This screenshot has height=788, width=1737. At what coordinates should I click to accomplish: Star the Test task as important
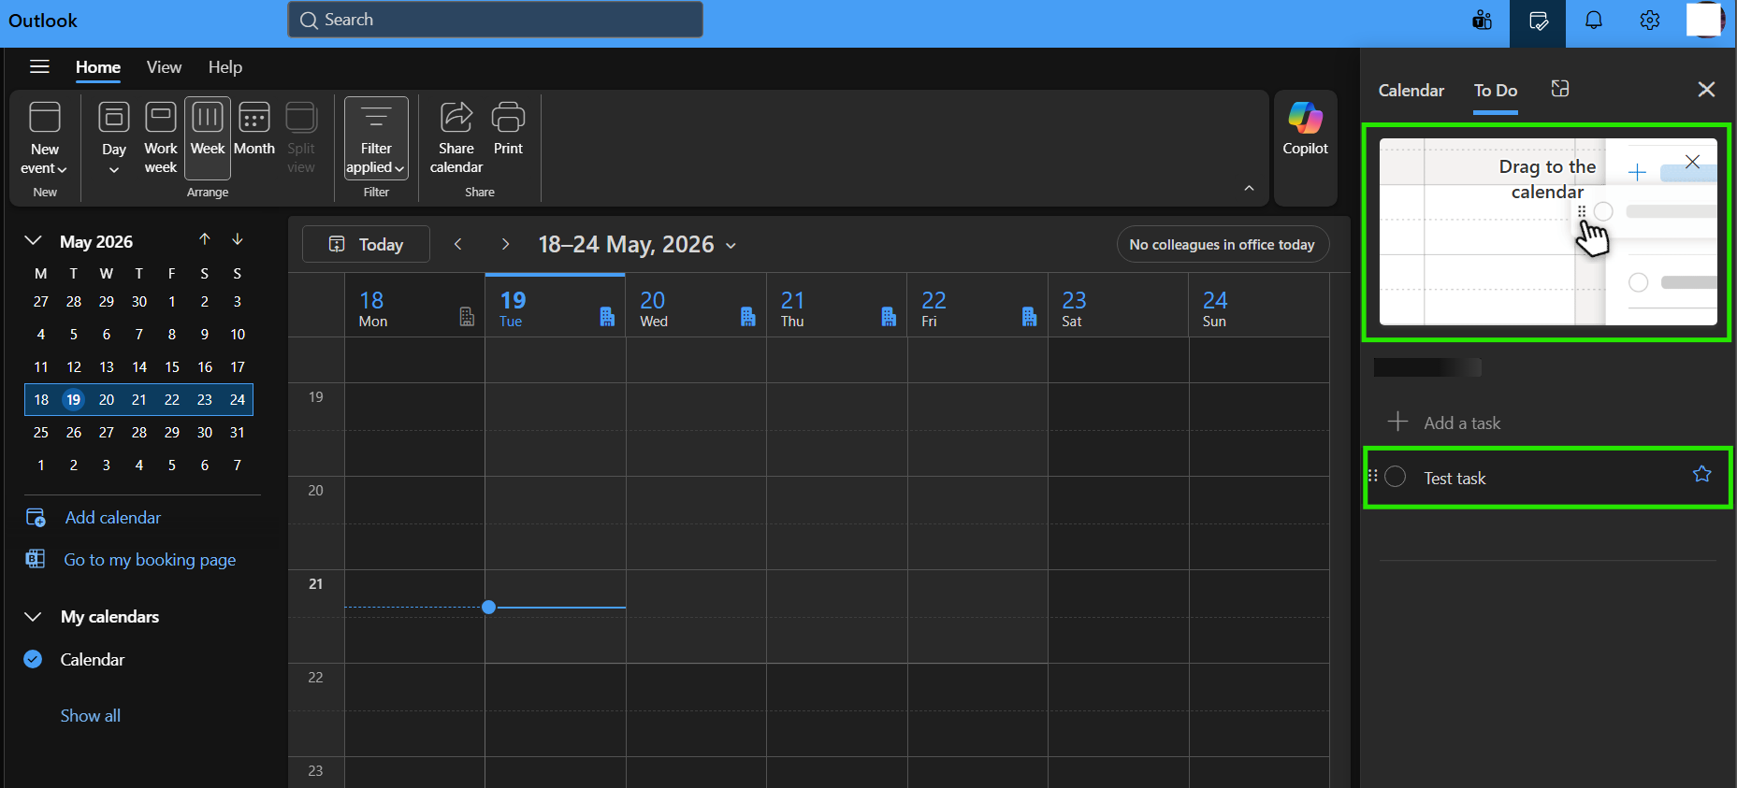click(1701, 474)
